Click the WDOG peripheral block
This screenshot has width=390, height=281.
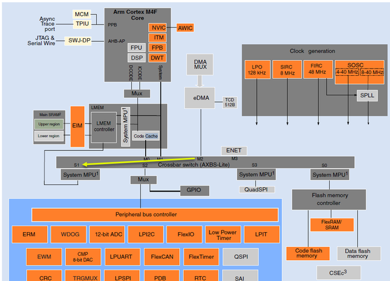[69, 234]
